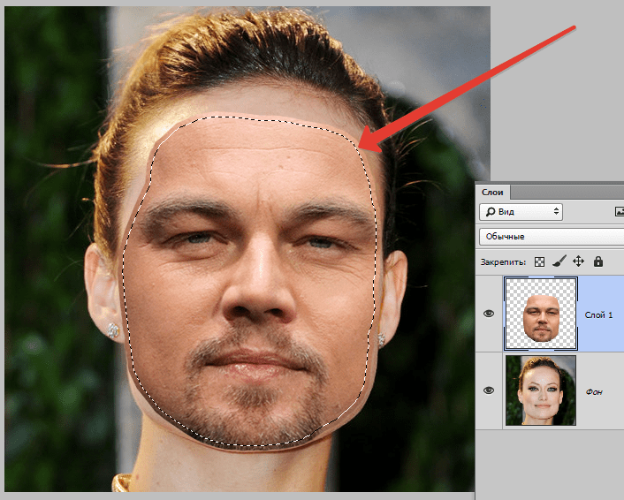The width and height of the screenshot is (624, 500).
Task: Toggle lock transparent pixels checkerboard icon
Action: click(540, 261)
